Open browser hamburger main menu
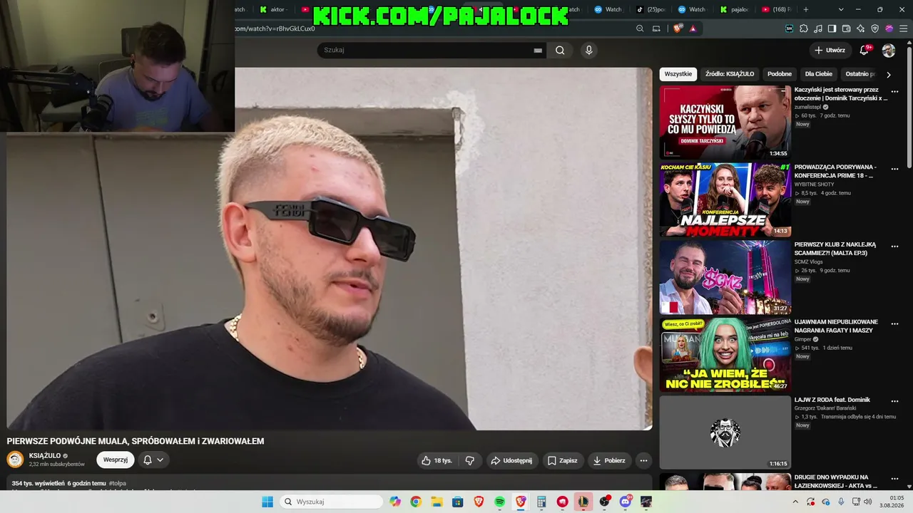This screenshot has height=513, width=913. [x=904, y=28]
